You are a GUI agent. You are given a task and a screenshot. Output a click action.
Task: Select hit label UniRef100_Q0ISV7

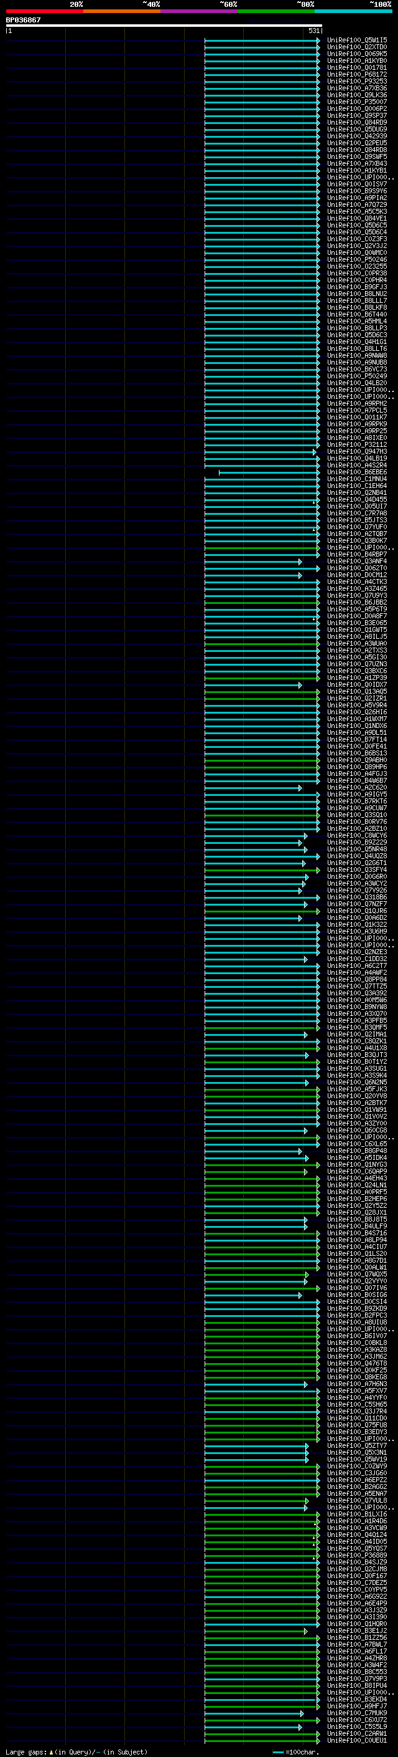(x=357, y=184)
